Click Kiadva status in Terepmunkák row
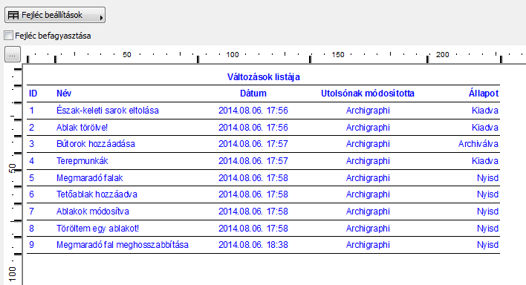The width and height of the screenshot is (526, 285). click(485, 161)
